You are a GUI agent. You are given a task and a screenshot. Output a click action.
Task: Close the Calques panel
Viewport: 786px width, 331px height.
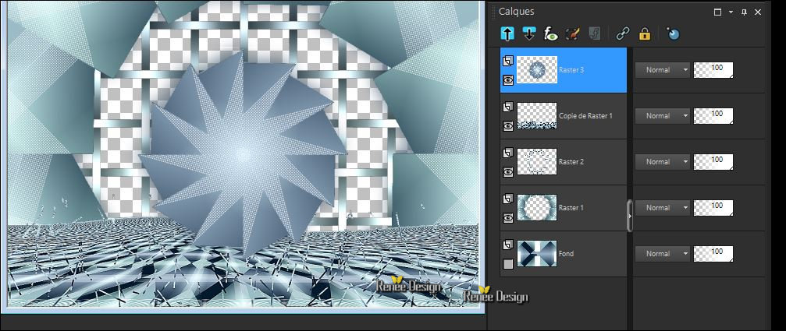[x=758, y=12]
